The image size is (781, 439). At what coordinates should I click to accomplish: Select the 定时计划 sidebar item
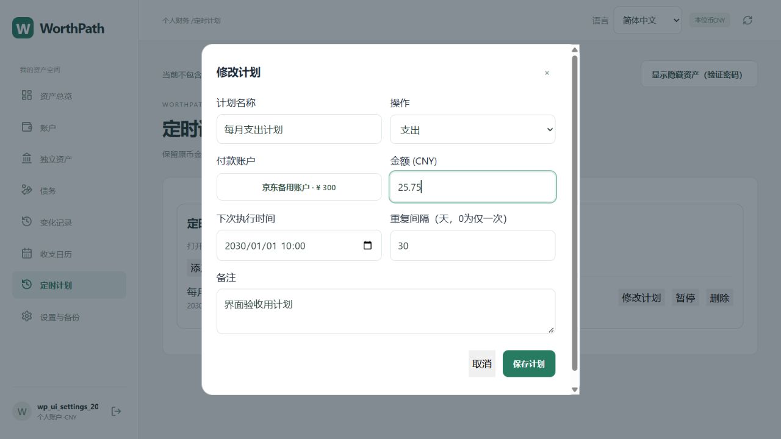[x=69, y=285]
